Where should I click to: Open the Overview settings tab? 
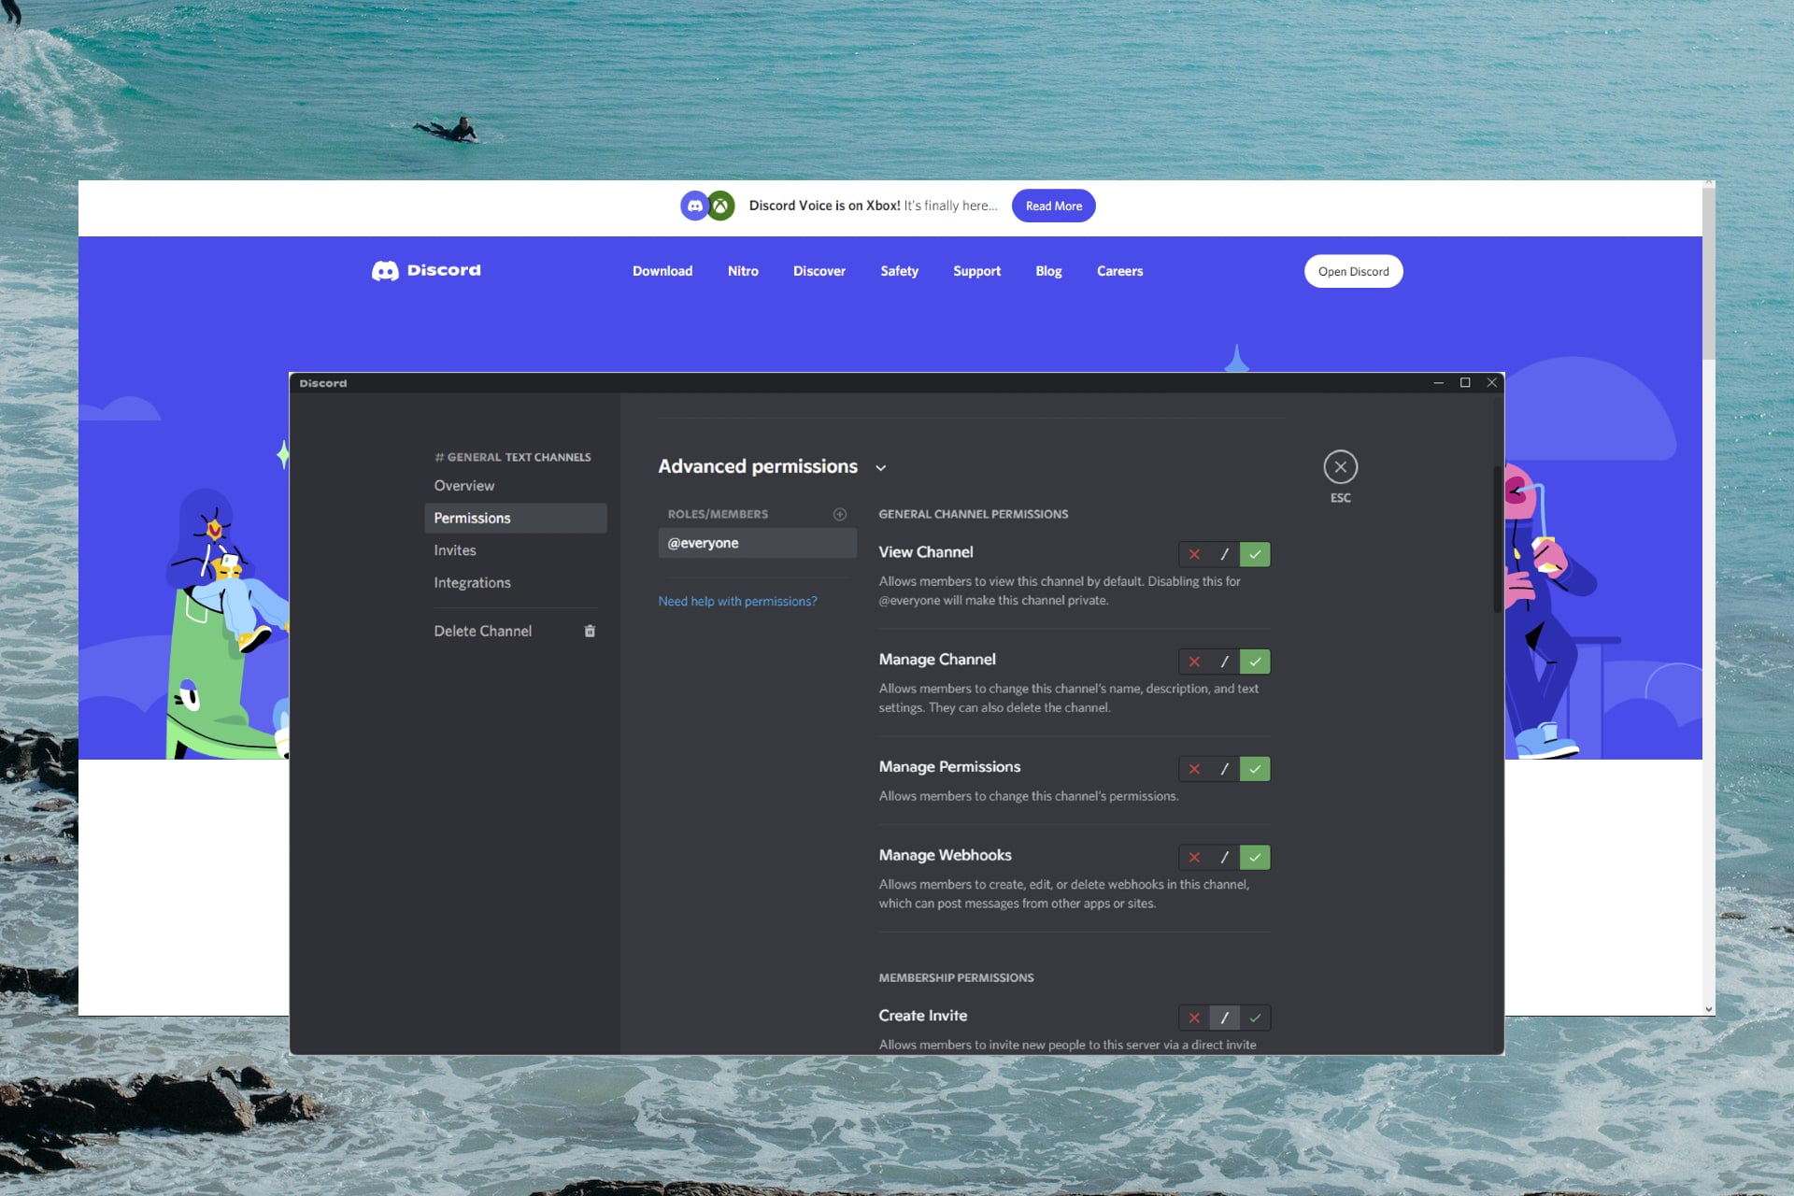(x=464, y=486)
